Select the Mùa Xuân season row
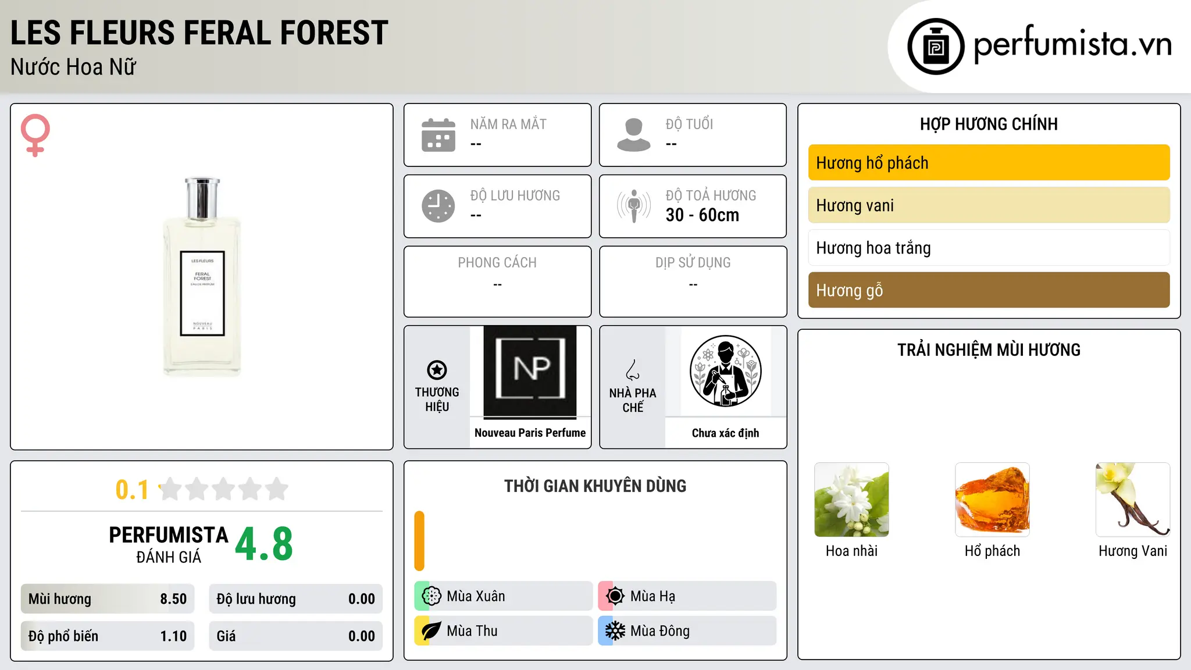 (x=504, y=596)
